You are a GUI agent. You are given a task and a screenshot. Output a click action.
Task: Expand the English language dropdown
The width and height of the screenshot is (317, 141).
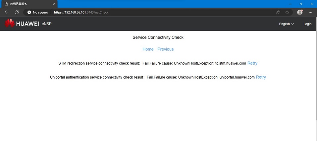[286, 24]
